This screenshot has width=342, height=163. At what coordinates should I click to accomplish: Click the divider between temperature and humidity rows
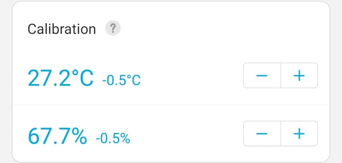[171, 105]
